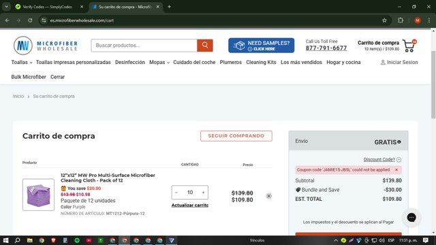Close the Verify Codes SimplyCodes tab
The image size is (436, 245).
(x=82, y=7)
